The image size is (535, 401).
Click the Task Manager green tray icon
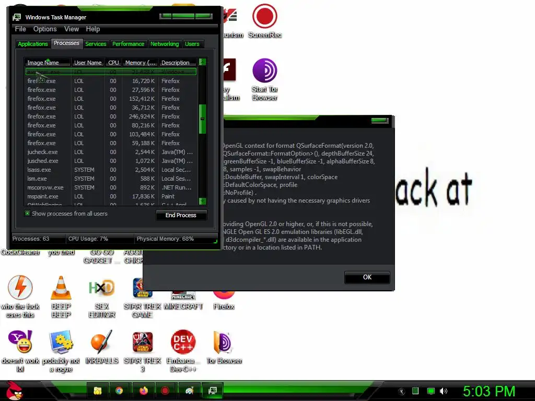415,391
